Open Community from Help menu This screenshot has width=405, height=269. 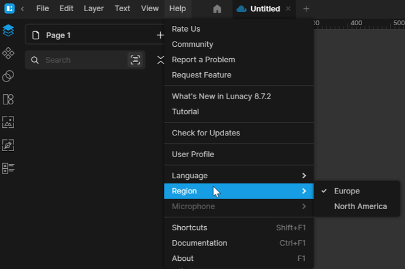click(239, 45)
